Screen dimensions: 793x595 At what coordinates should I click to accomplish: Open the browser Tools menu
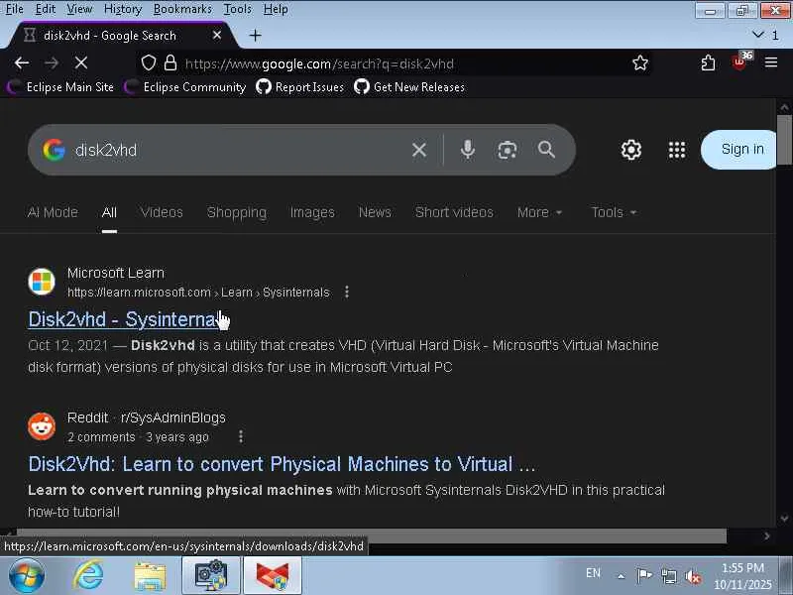point(238,9)
